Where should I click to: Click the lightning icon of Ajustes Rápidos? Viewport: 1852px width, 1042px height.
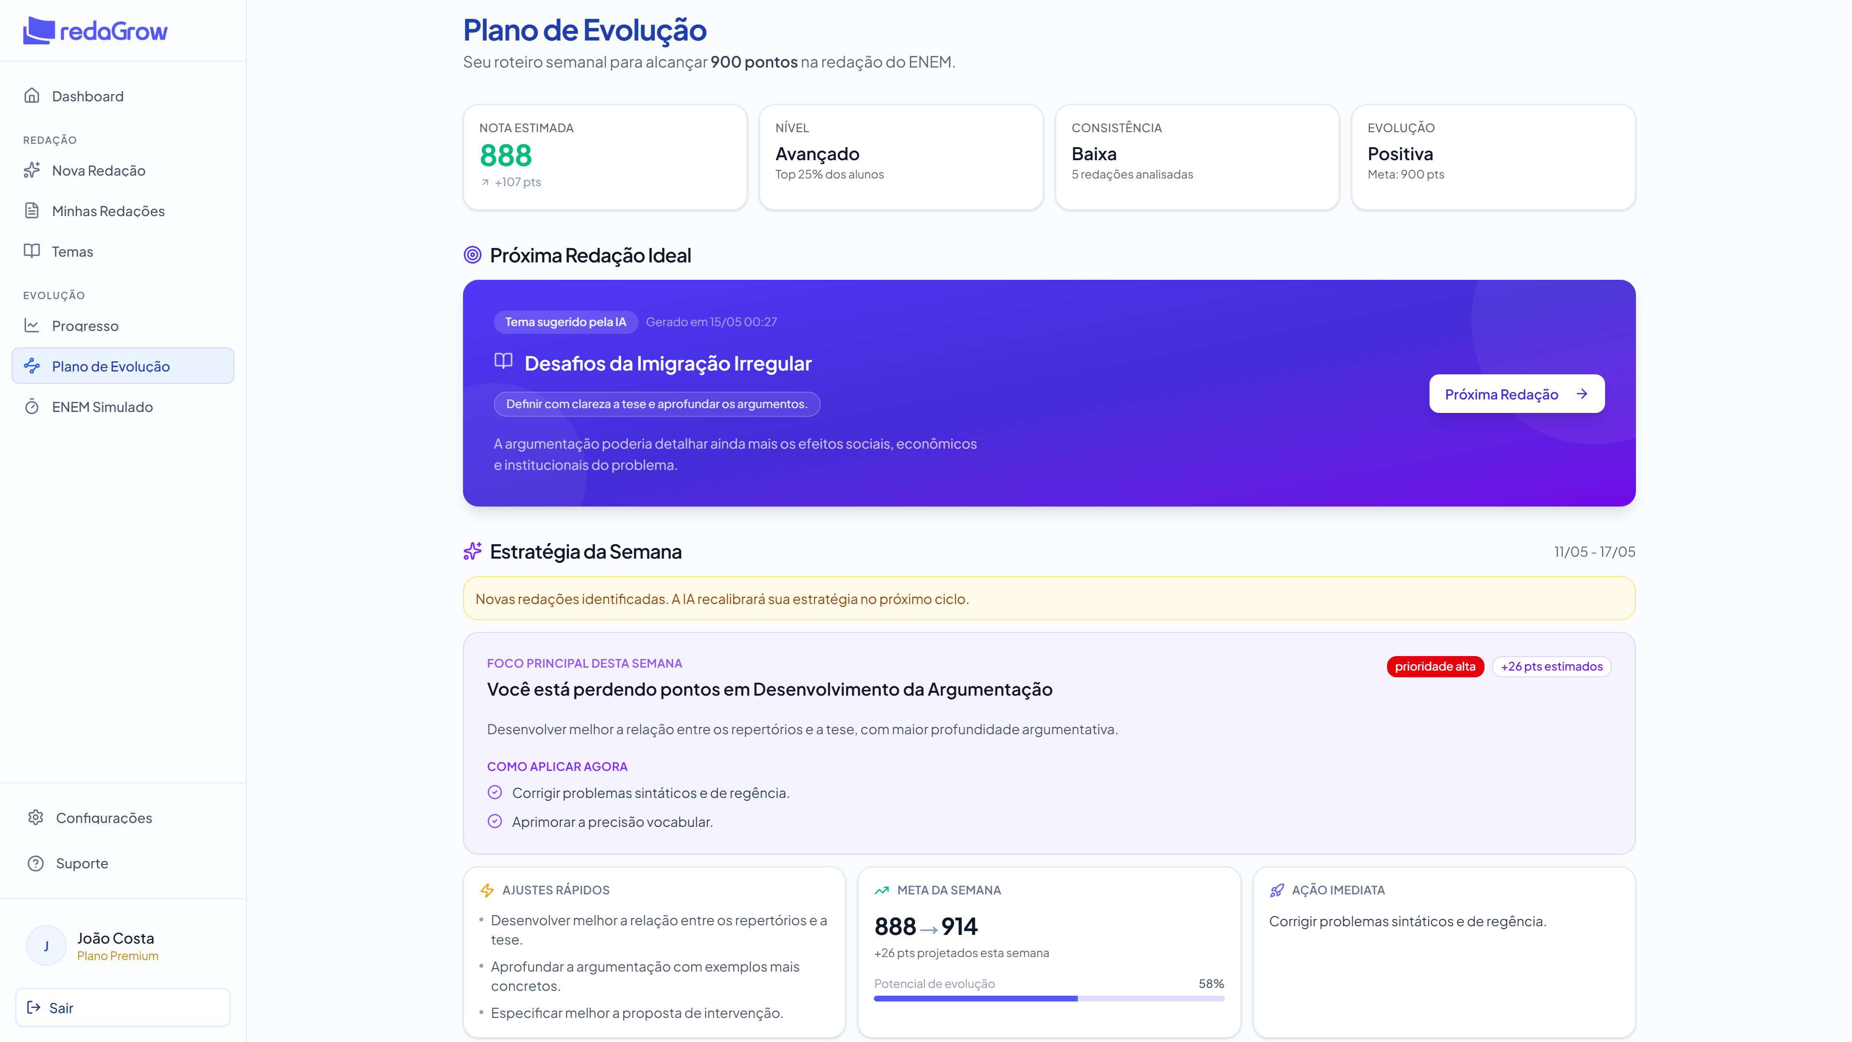coord(487,890)
